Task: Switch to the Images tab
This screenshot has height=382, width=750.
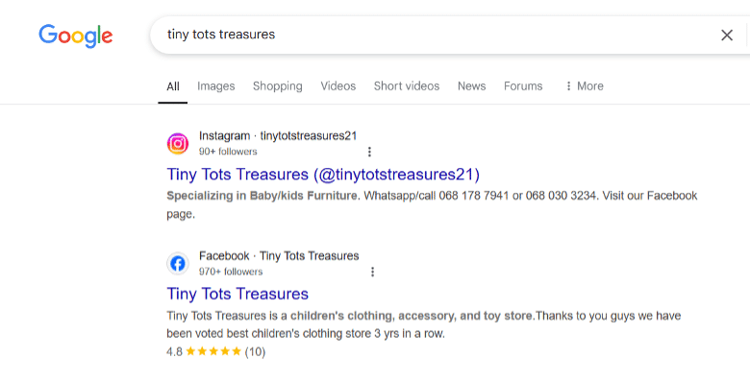Action: 215,86
